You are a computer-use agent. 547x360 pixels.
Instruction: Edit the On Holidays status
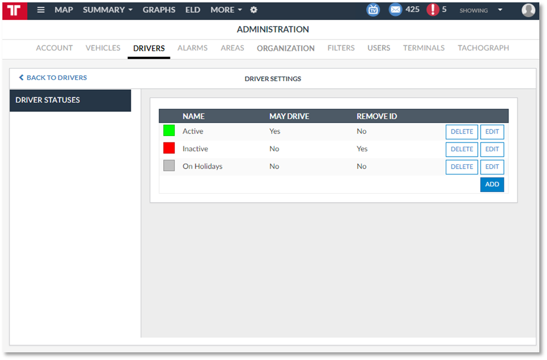(x=492, y=167)
